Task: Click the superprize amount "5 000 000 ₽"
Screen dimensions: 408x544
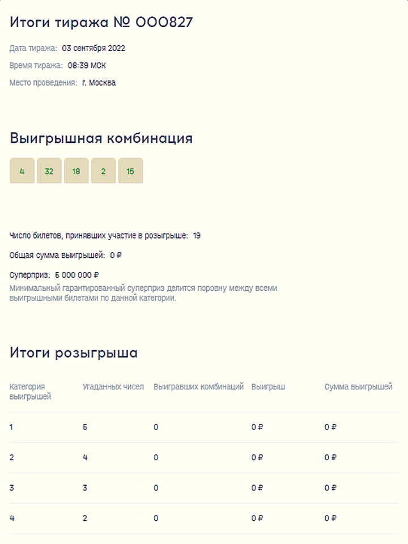Action: 77,275
